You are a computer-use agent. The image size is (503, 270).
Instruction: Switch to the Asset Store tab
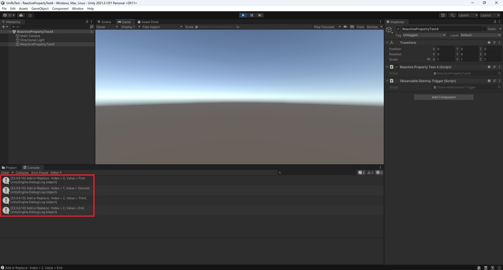tap(148, 22)
